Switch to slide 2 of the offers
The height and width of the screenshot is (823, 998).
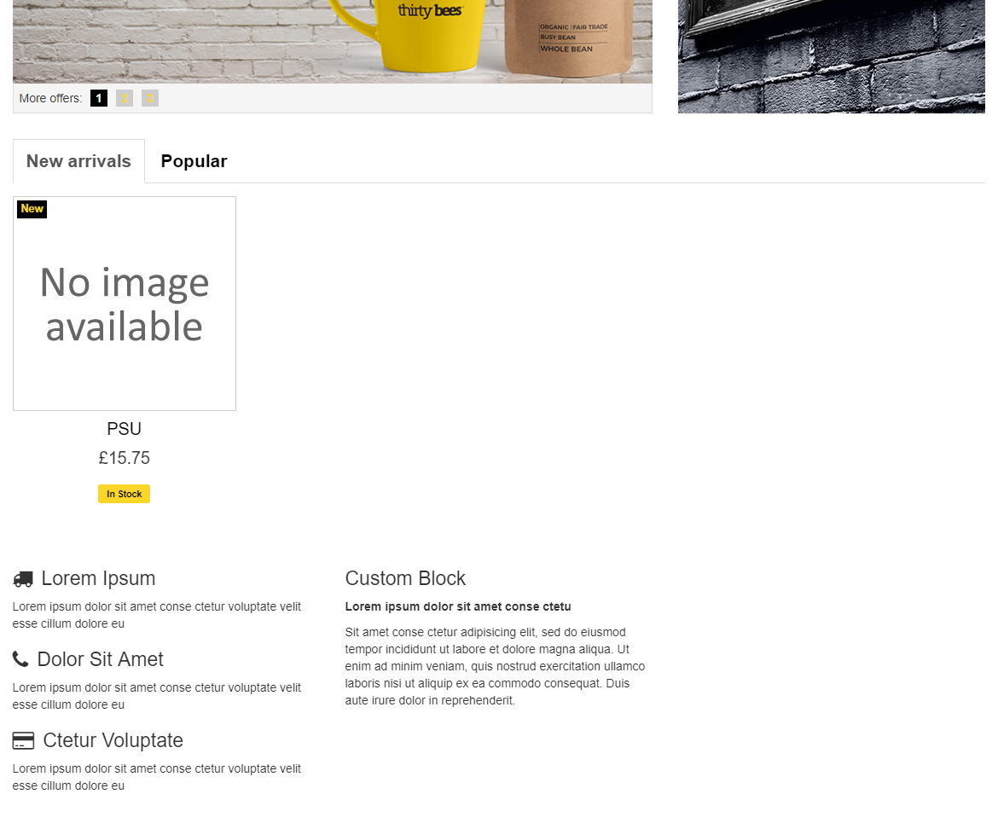[x=125, y=98]
